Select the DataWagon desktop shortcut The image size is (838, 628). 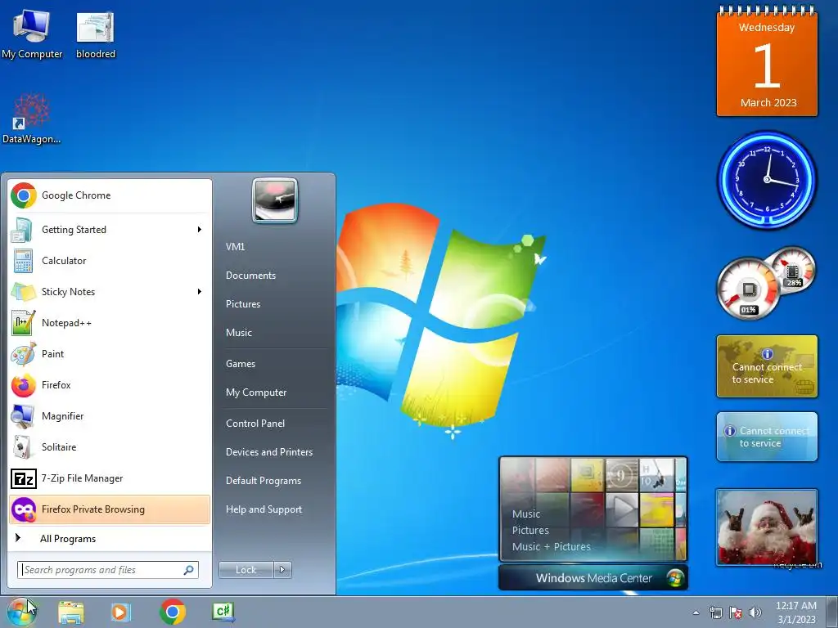tap(32, 119)
